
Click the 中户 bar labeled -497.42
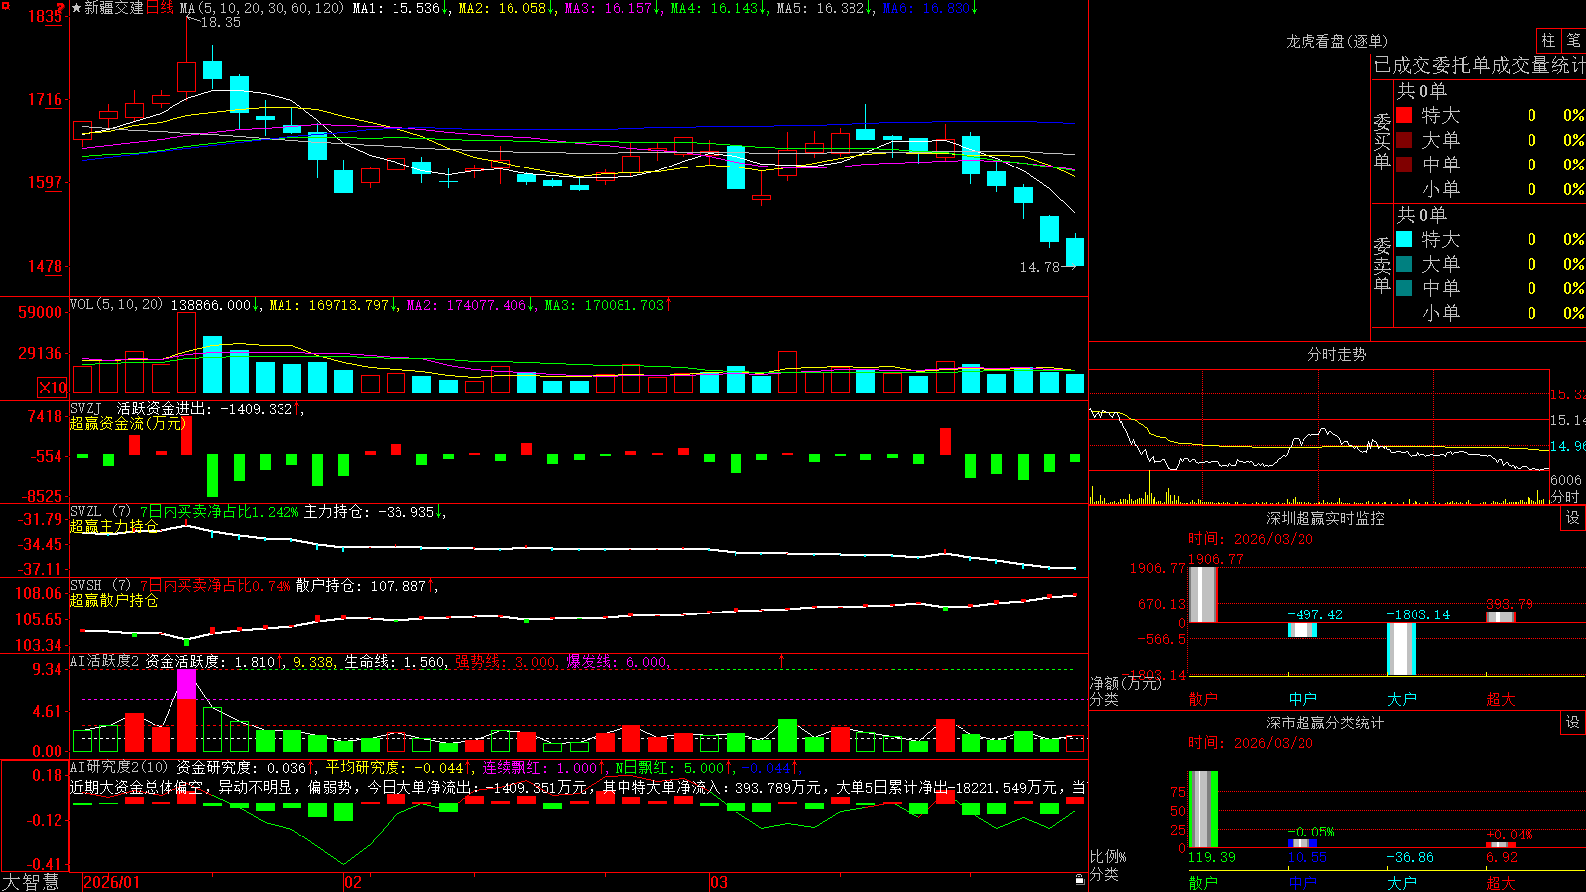tap(1302, 630)
